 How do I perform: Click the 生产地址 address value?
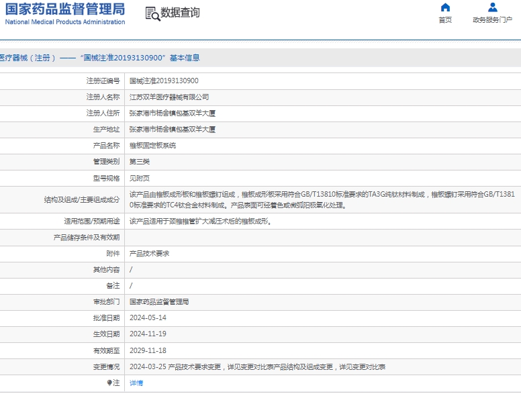(173, 130)
